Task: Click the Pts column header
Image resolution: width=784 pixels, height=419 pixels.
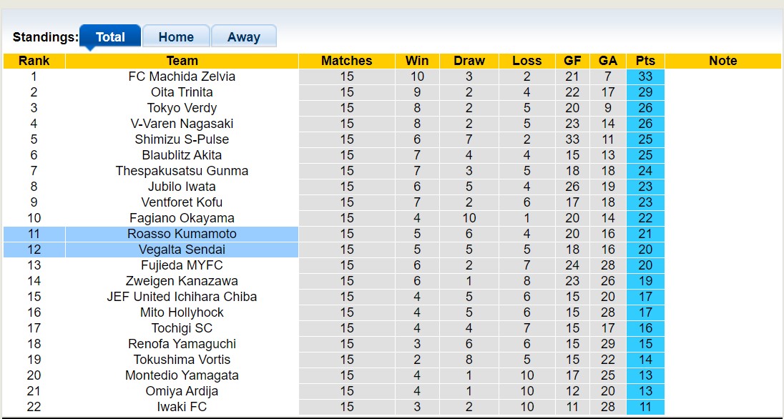Action: tap(645, 61)
